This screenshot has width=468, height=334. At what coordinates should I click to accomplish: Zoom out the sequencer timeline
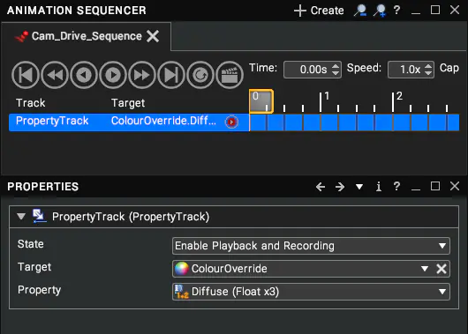coord(360,11)
